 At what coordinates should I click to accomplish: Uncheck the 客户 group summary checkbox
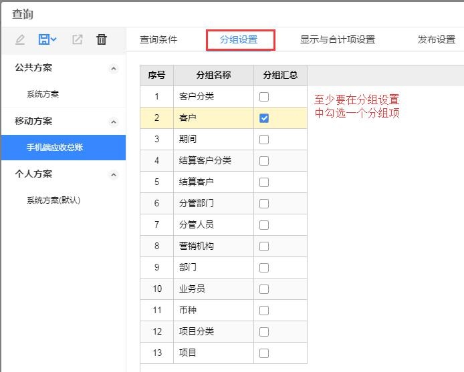(264, 118)
